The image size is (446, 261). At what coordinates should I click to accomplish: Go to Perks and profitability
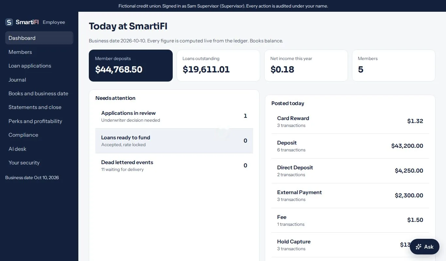(39, 121)
